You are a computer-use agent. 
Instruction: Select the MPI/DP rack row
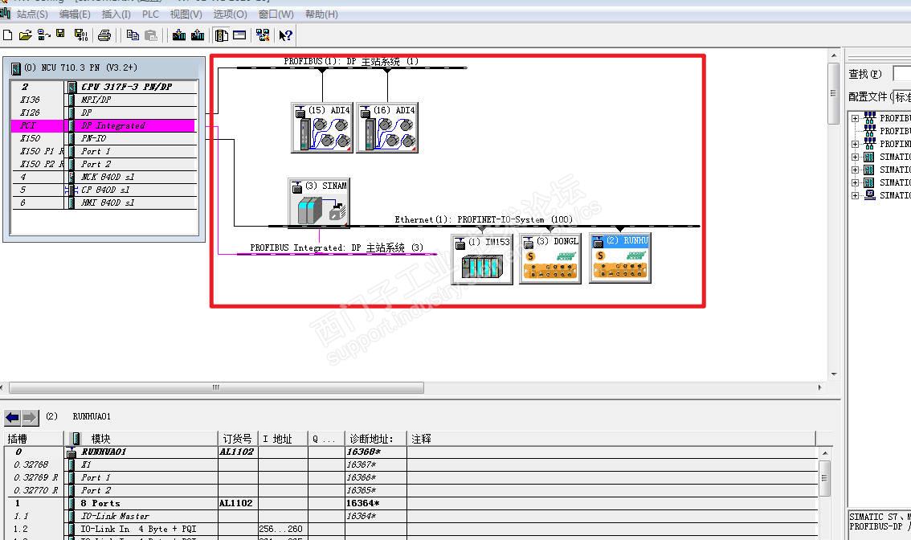[x=104, y=100]
